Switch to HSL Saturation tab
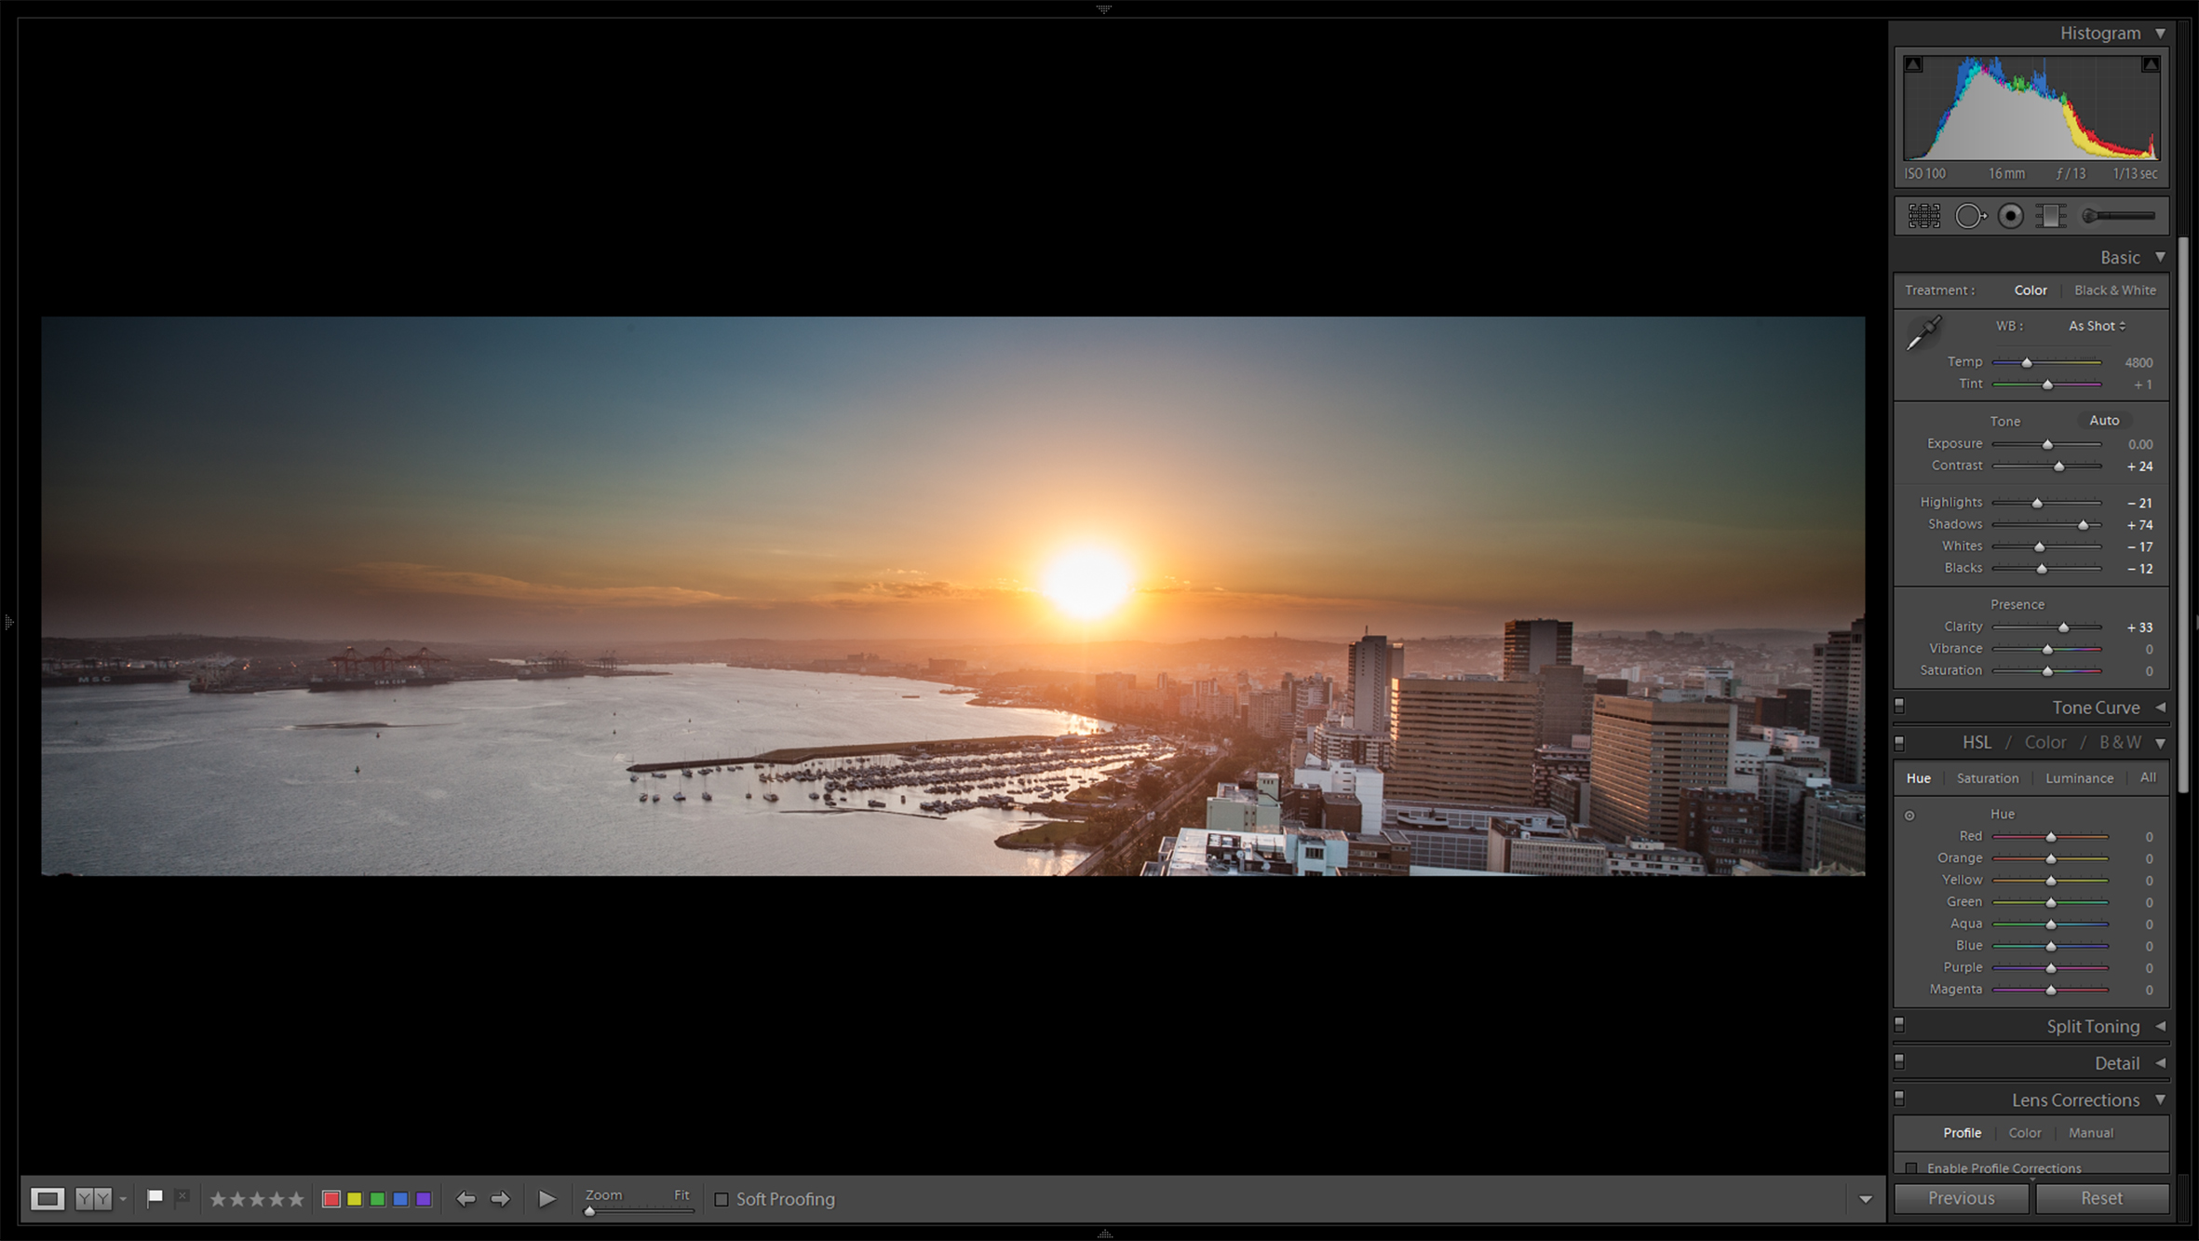 tap(1987, 778)
